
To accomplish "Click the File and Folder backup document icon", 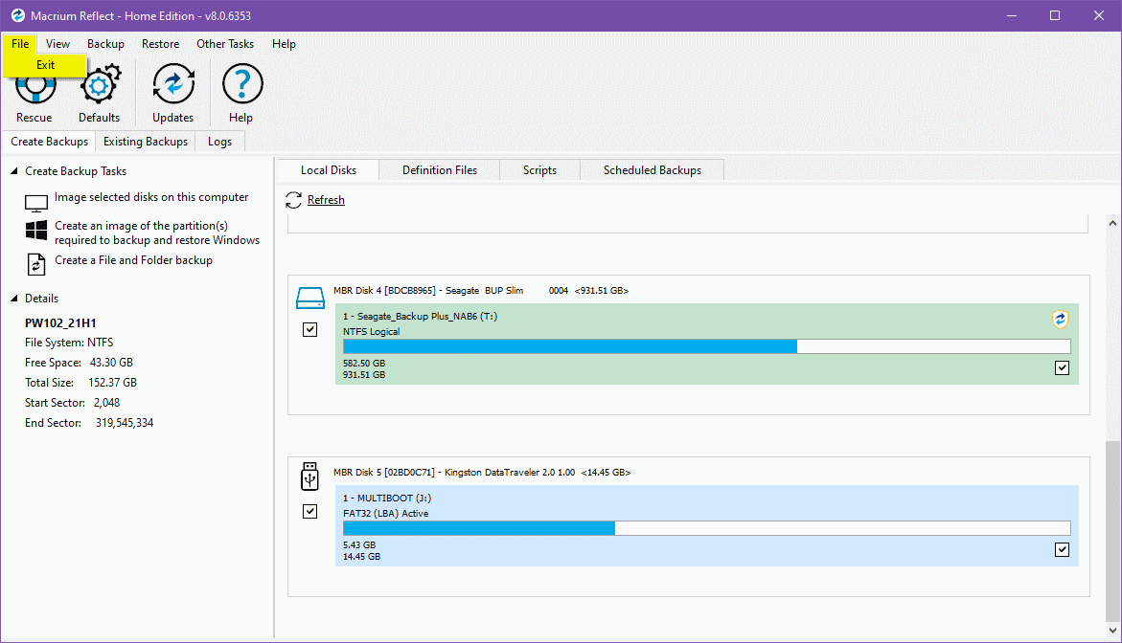I will [x=35, y=264].
